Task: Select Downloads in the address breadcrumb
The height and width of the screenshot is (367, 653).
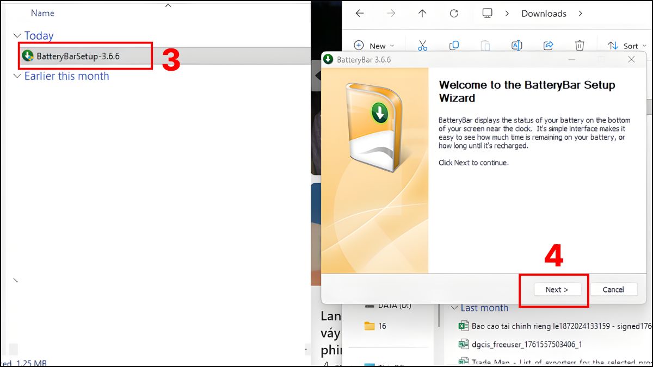Action: click(544, 14)
